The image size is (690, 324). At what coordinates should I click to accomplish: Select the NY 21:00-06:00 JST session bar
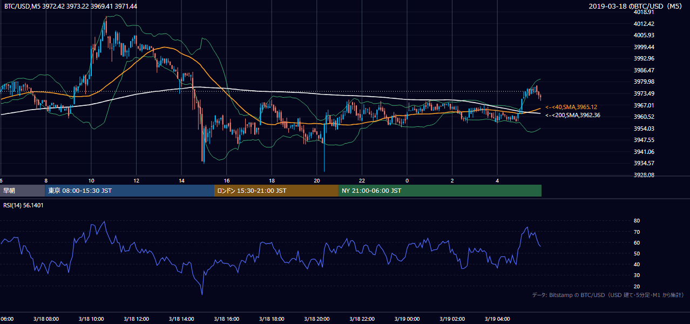[440, 191]
